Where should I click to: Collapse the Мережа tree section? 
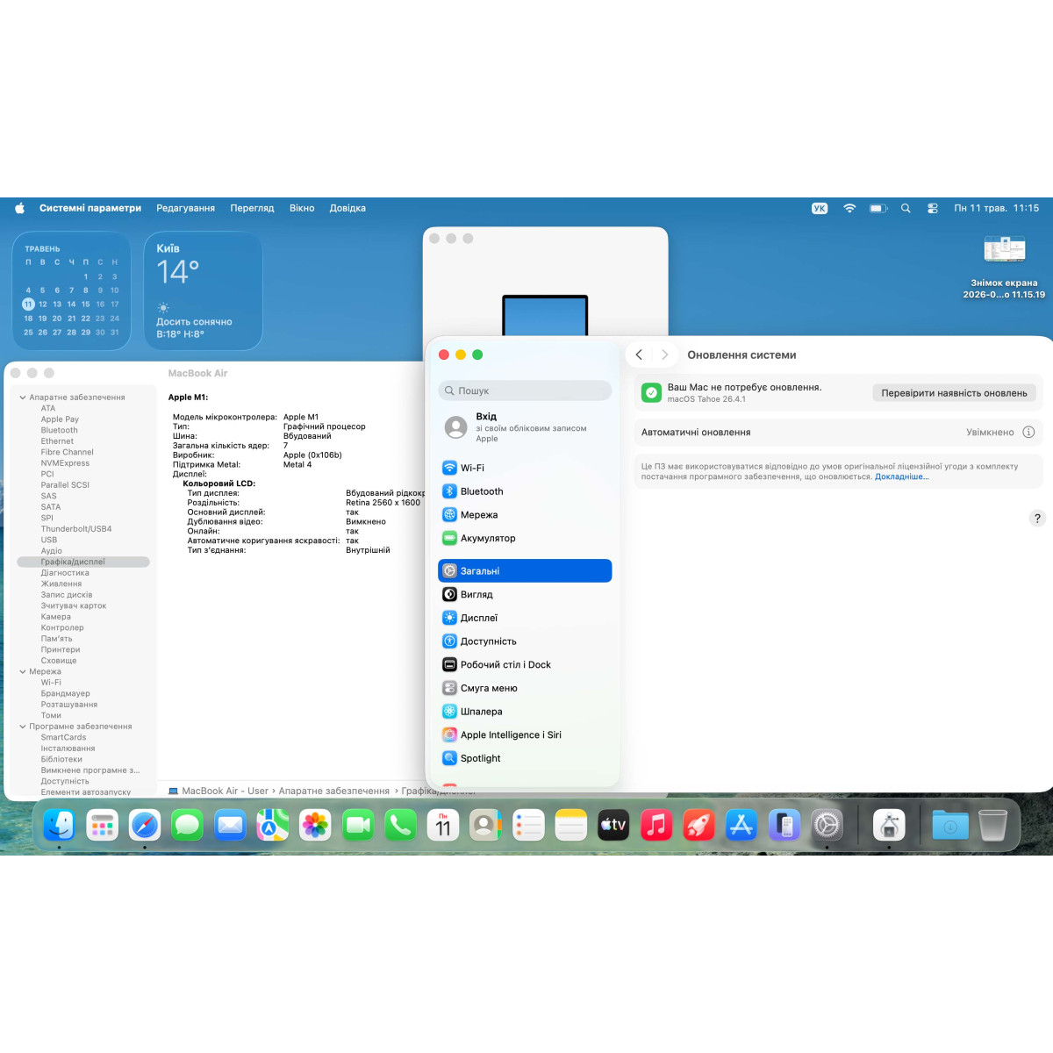point(23,672)
